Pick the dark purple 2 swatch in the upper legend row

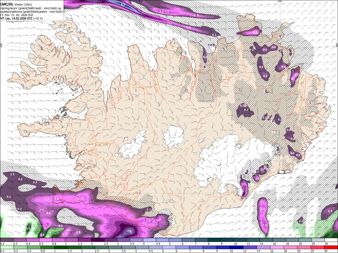point(97,240)
